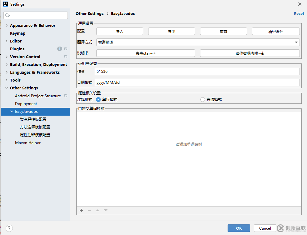Close the Settings dialog window
This screenshot has width=307, height=235.
(299, 4)
